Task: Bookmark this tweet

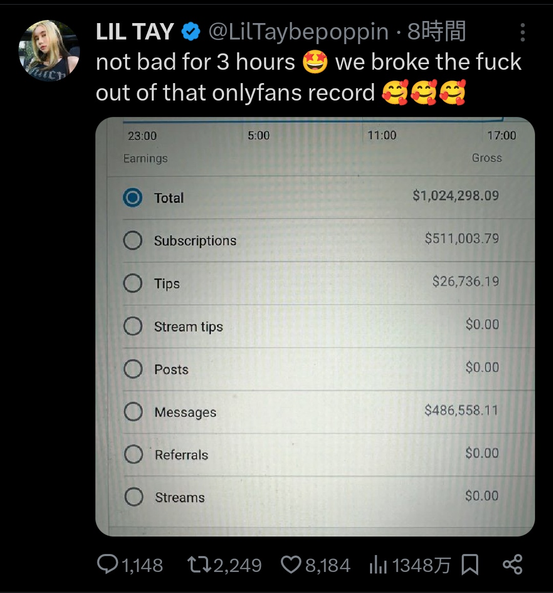Action: click(470, 565)
